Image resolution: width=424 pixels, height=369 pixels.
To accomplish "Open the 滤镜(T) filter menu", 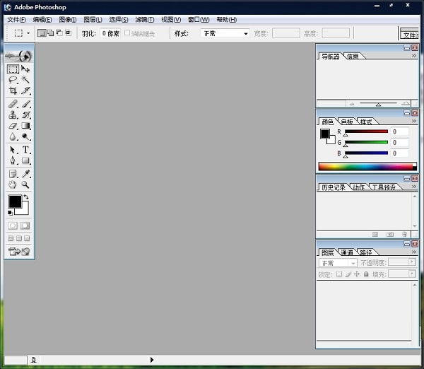I will tap(145, 19).
